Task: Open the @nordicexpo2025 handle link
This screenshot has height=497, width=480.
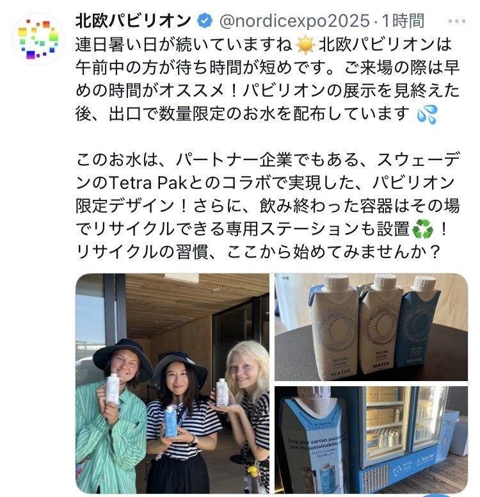Action: (294, 21)
